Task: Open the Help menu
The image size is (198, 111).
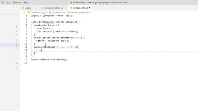Action: pyautogui.click(x=26, y=2)
